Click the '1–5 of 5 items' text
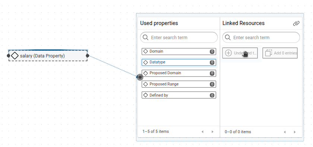This screenshot has height=147, width=313. (156, 131)
